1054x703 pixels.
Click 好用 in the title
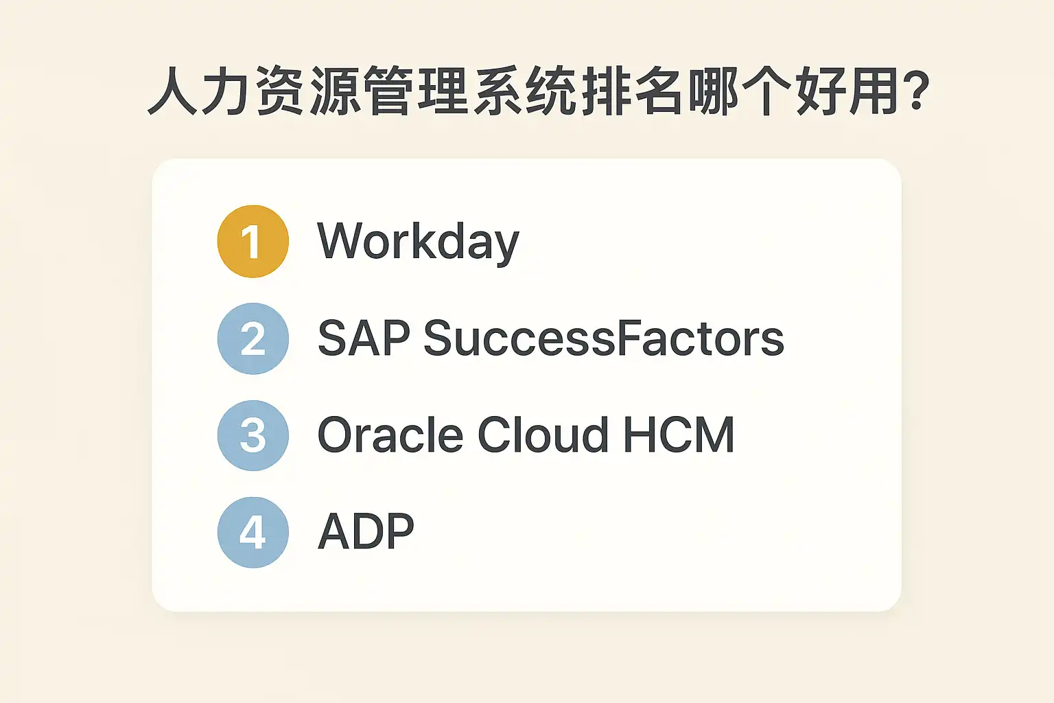[x=847, y=91]
